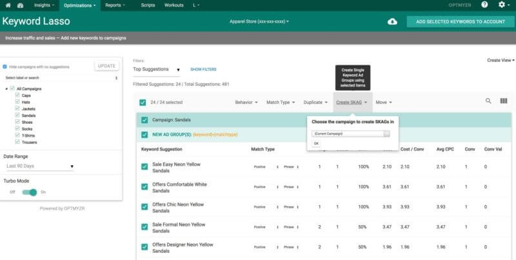Open the Behavior dropdown

(x=246, y=103)
